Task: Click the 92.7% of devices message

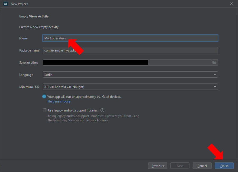Action: click(x=84, y=97)
